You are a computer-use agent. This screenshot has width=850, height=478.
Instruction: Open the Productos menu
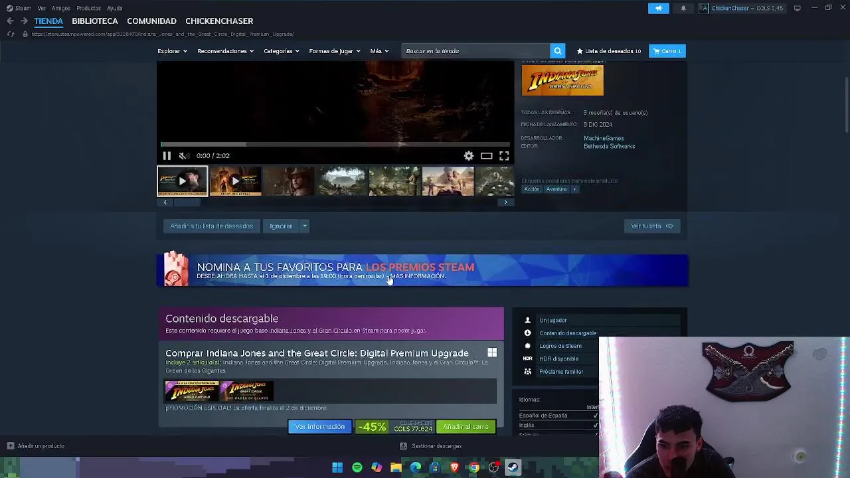pos(88,8)
